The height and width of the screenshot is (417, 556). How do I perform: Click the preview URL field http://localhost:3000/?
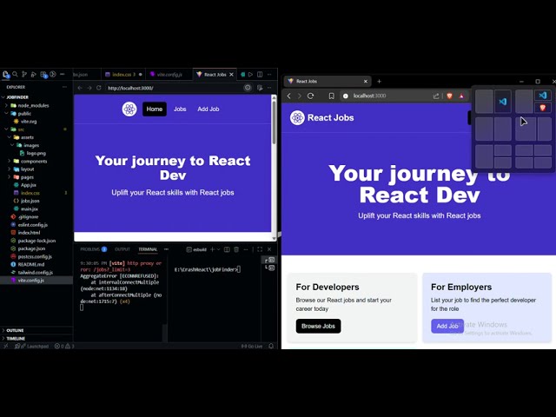[173, 88]
